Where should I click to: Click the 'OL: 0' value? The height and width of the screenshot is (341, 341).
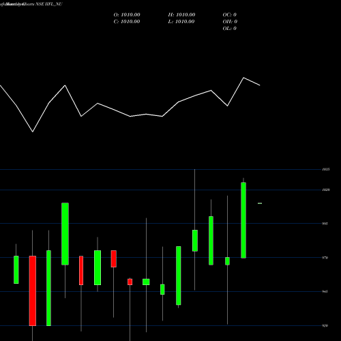pos(230,29)
